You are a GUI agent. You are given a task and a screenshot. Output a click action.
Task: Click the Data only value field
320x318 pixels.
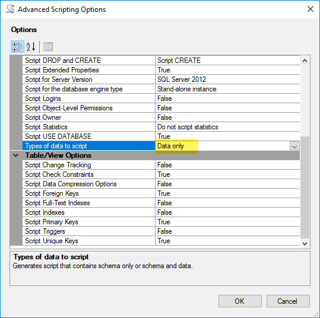click(223, 146)
